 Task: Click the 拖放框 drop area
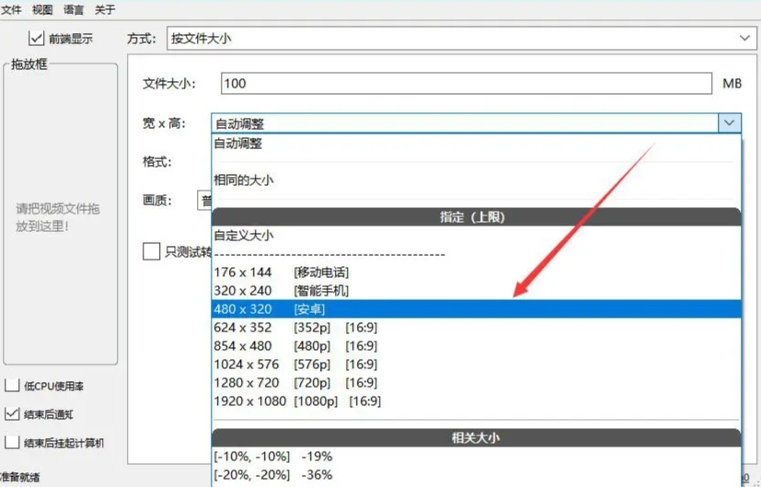click(60, 214)
